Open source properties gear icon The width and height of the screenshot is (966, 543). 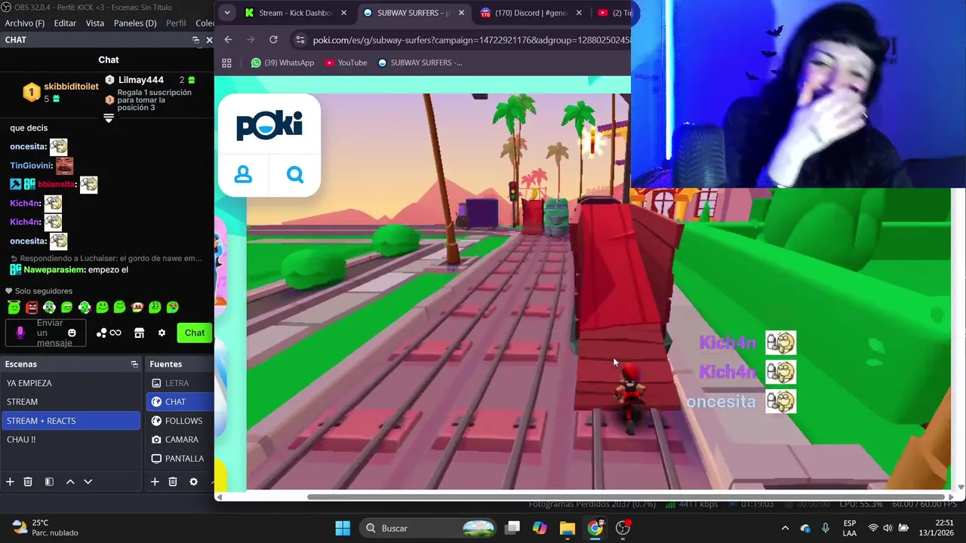194,482
